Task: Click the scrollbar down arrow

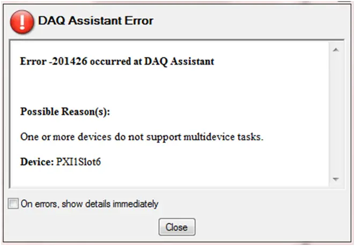Action: point(336,179)
